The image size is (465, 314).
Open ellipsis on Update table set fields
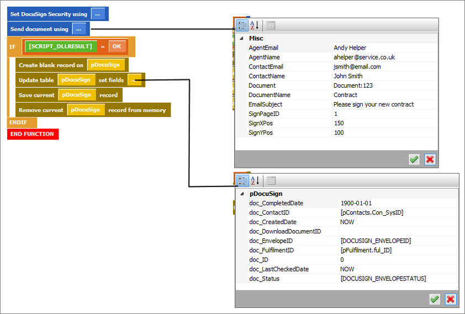click(134, 80)
